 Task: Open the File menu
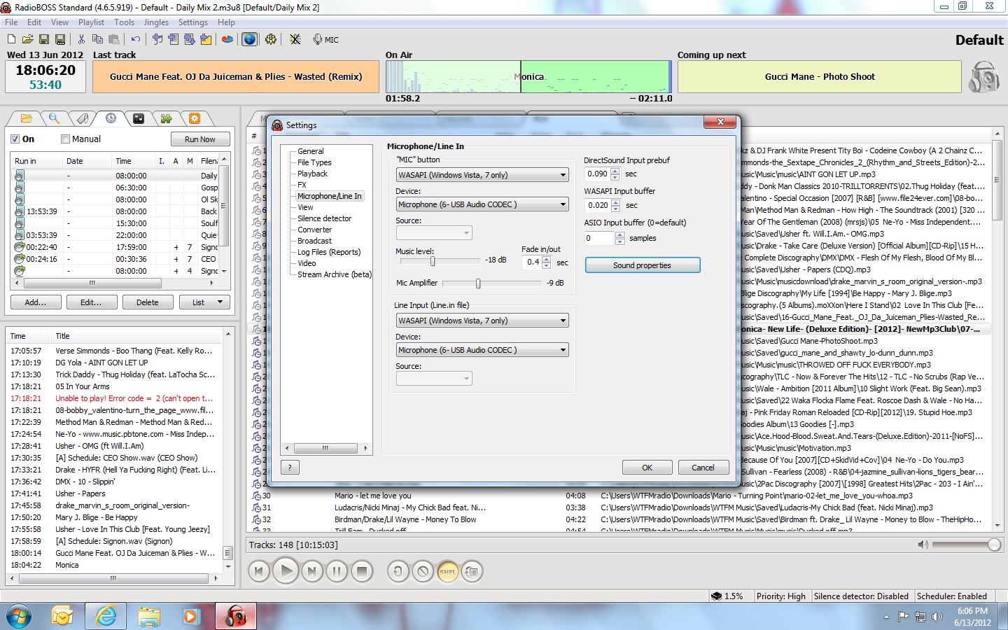click(11, 22)
